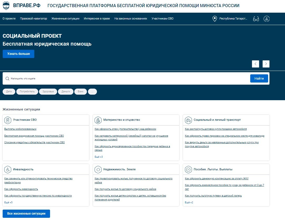The width and height of the screenshot is (285, 222).
Task: Click the Материнство и отцовство category icon
Action: (x=98, y=120)
